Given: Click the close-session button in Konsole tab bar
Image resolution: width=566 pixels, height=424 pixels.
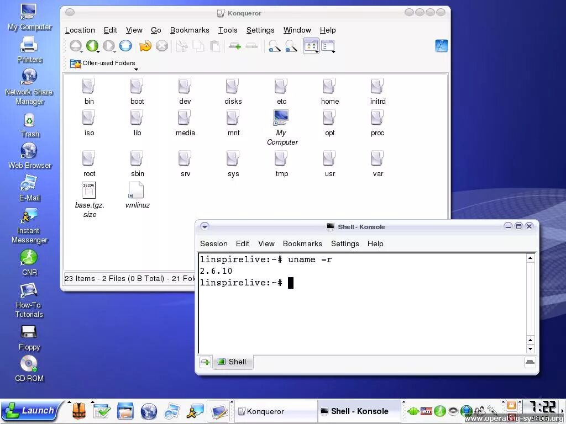Looking at the screenshot, I should pyautogui.click(x=530, y=362).
